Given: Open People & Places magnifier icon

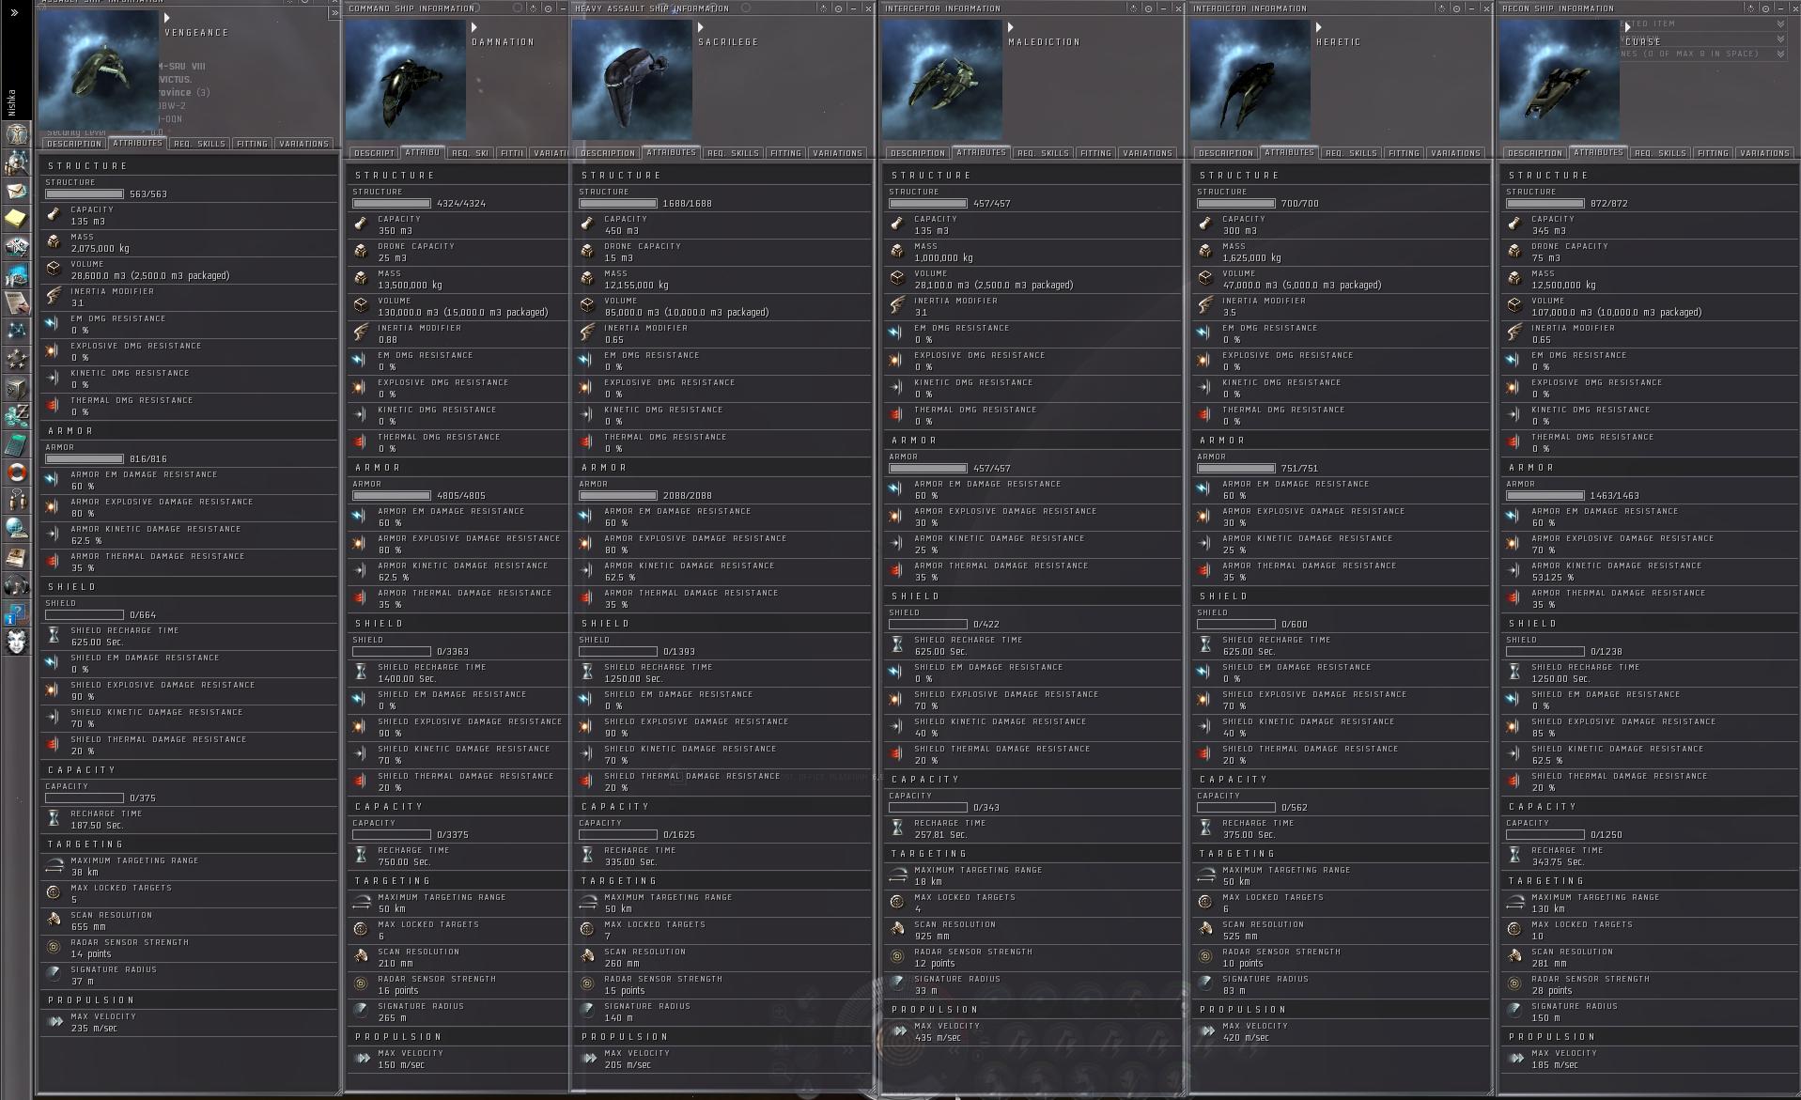Looking at the screenshot, I should coord(16,163).
